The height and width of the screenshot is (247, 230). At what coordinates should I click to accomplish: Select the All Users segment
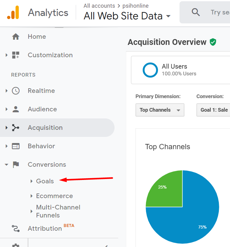[174, 70]
